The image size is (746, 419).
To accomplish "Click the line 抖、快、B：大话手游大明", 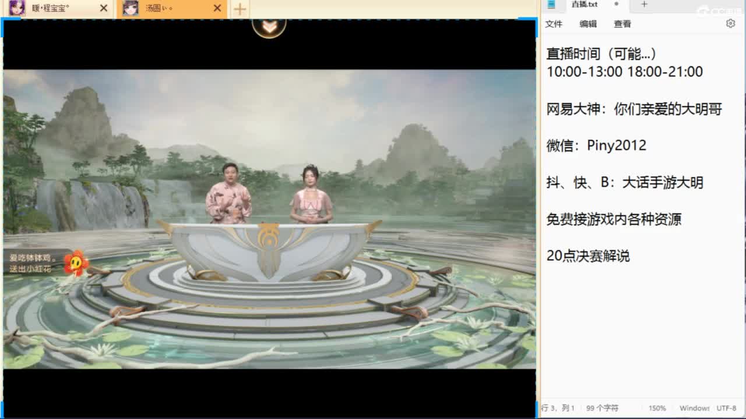I will pyautogui.click(x=625, y=183).
